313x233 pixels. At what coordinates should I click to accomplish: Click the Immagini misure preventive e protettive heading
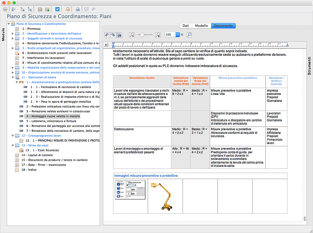146,176
